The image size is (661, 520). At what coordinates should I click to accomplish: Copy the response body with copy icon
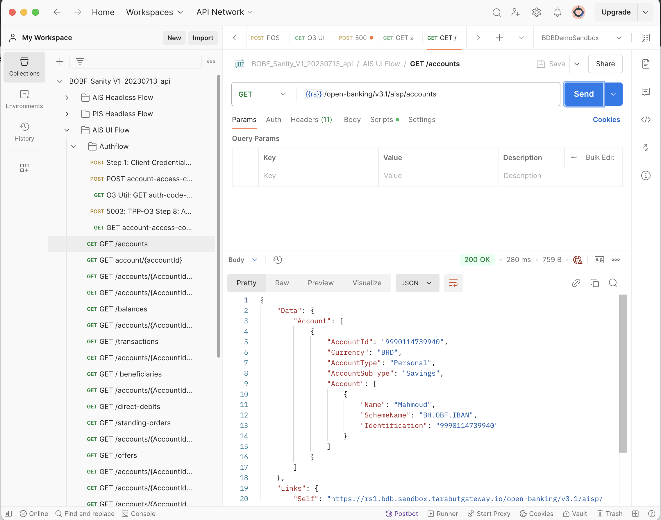click(594, 283)
